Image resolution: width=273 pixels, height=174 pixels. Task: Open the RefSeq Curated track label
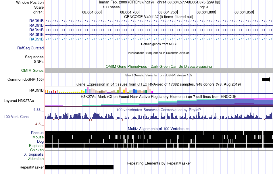(30, 48)
